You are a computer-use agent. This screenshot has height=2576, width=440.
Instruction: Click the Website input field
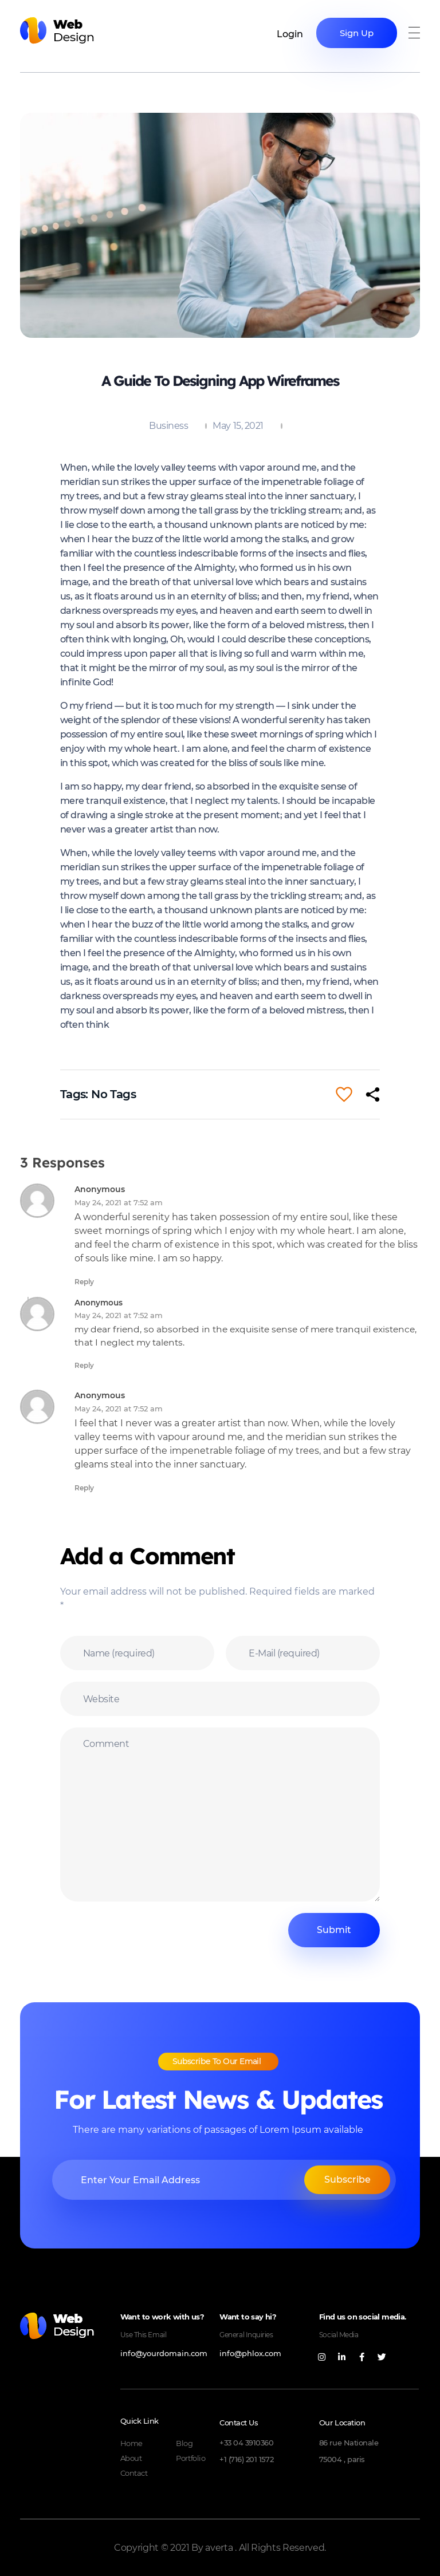219,1699
